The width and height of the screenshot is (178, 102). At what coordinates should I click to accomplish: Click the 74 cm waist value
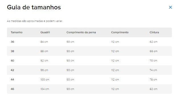(153, 70)
